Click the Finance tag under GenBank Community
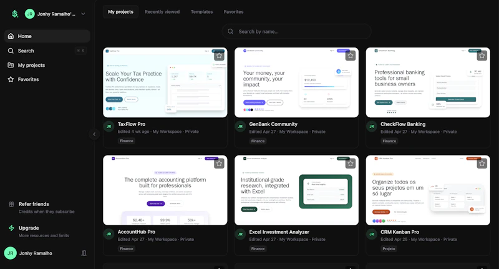499x269 pixels. point(258,141)
